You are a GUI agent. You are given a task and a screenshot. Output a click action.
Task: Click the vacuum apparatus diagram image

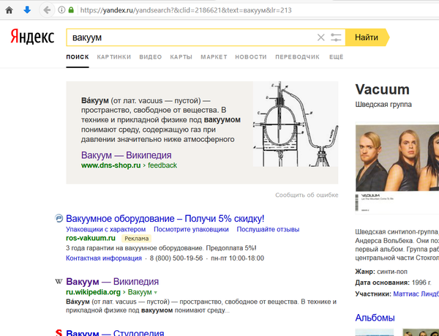pos(296,124)
